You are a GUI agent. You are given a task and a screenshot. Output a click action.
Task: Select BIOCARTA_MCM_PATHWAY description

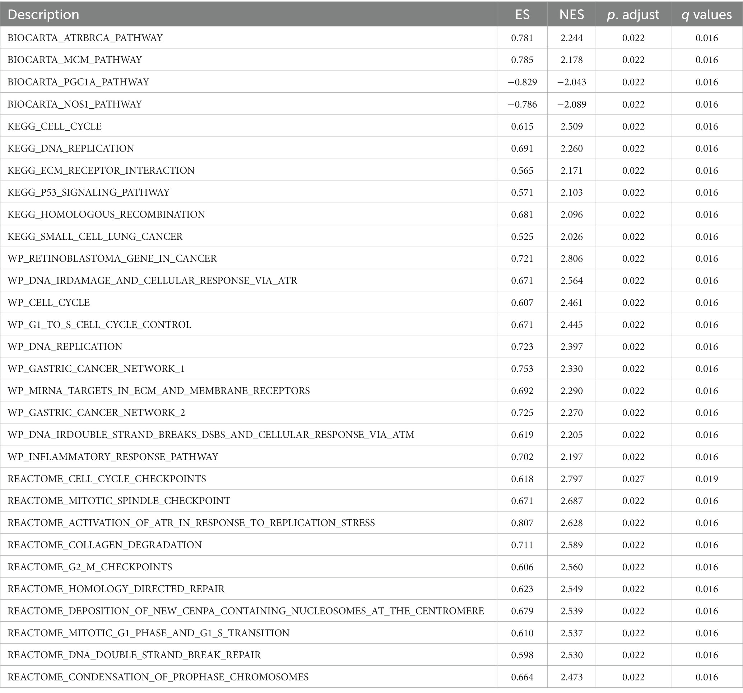pyautogui.click(x=75, y=60)
